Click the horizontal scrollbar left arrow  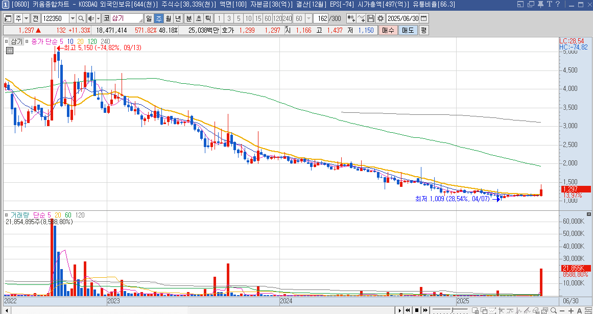click(x=8, y=310)
